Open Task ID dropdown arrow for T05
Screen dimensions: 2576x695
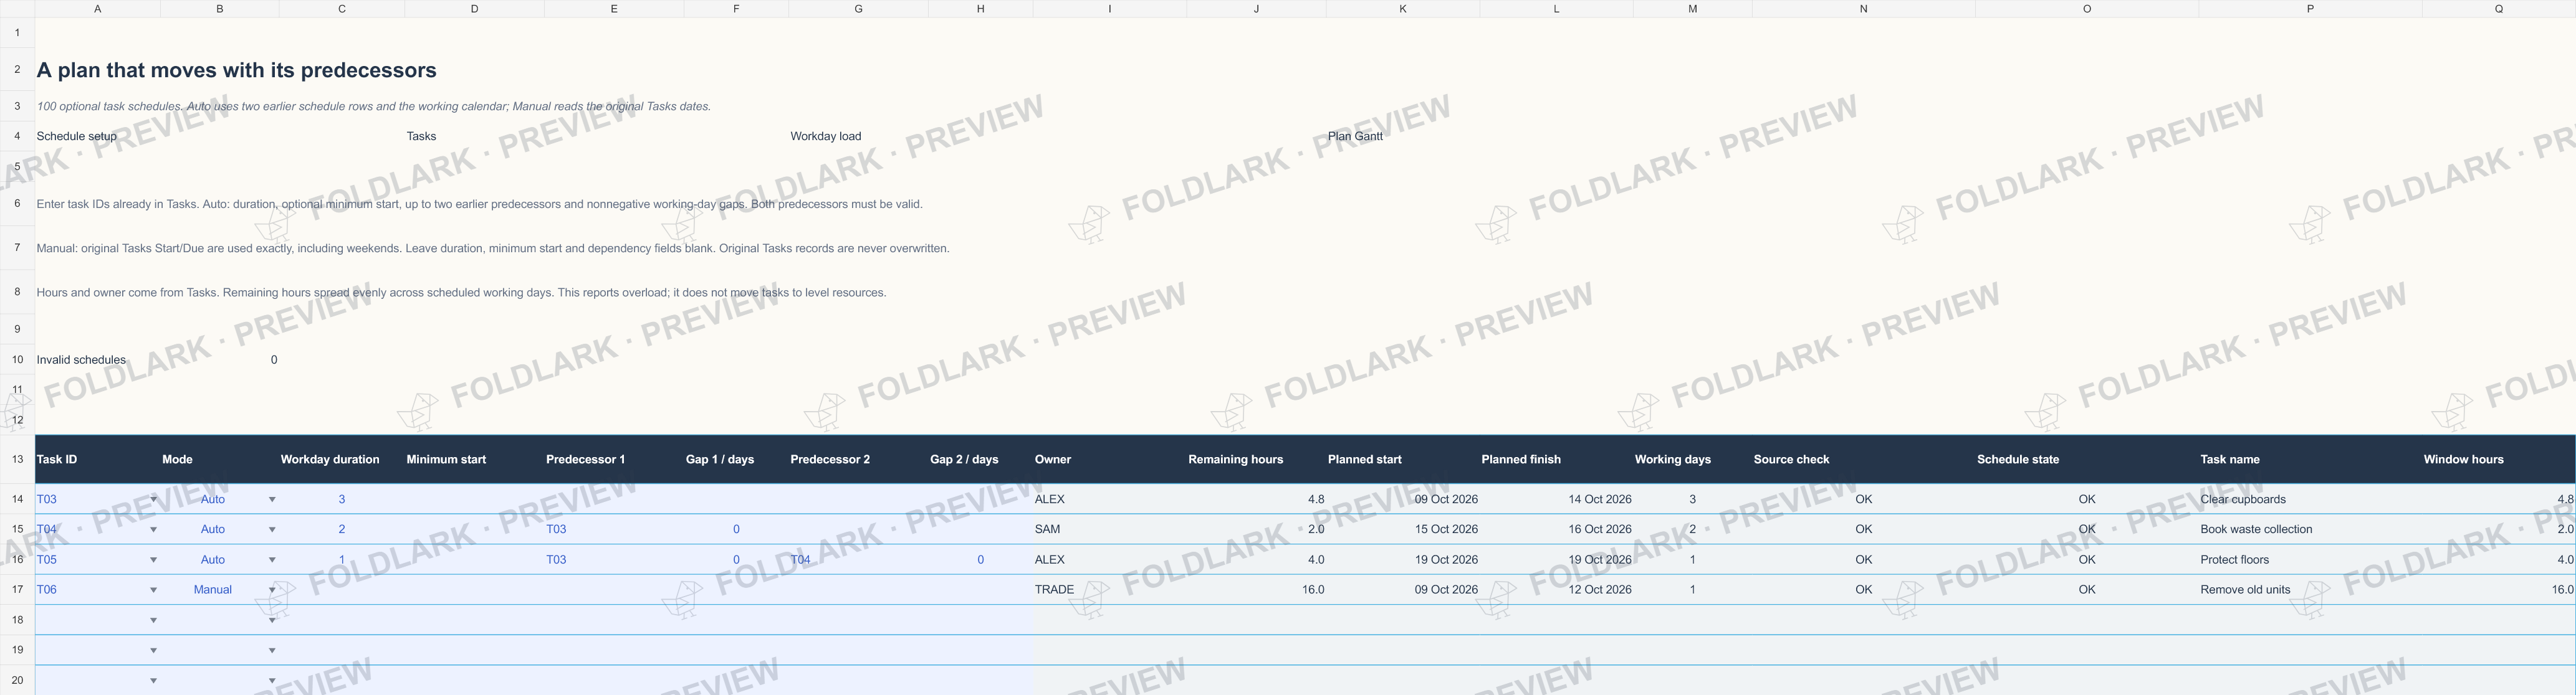(x=153, y=560)
